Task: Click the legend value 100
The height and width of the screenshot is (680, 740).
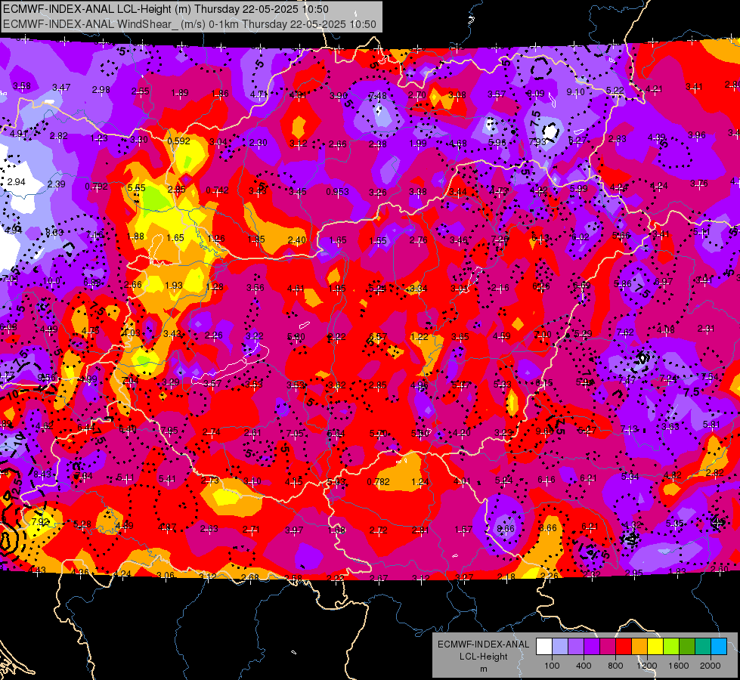Action: [553, 666]
